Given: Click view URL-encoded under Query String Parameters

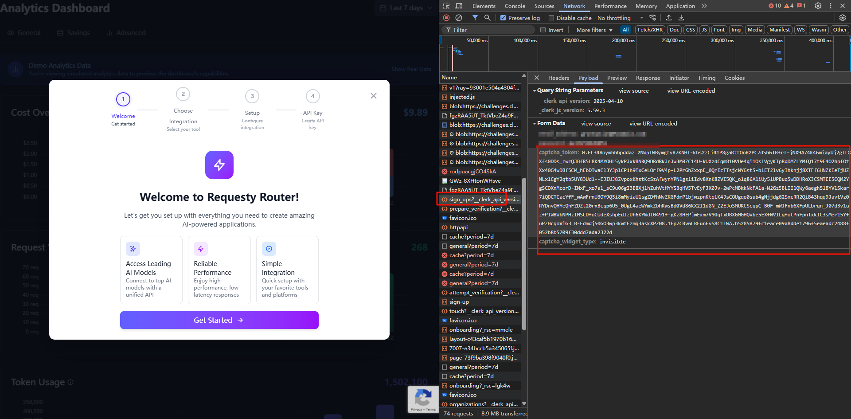Looking at the screenshot, I should [691, 90].
